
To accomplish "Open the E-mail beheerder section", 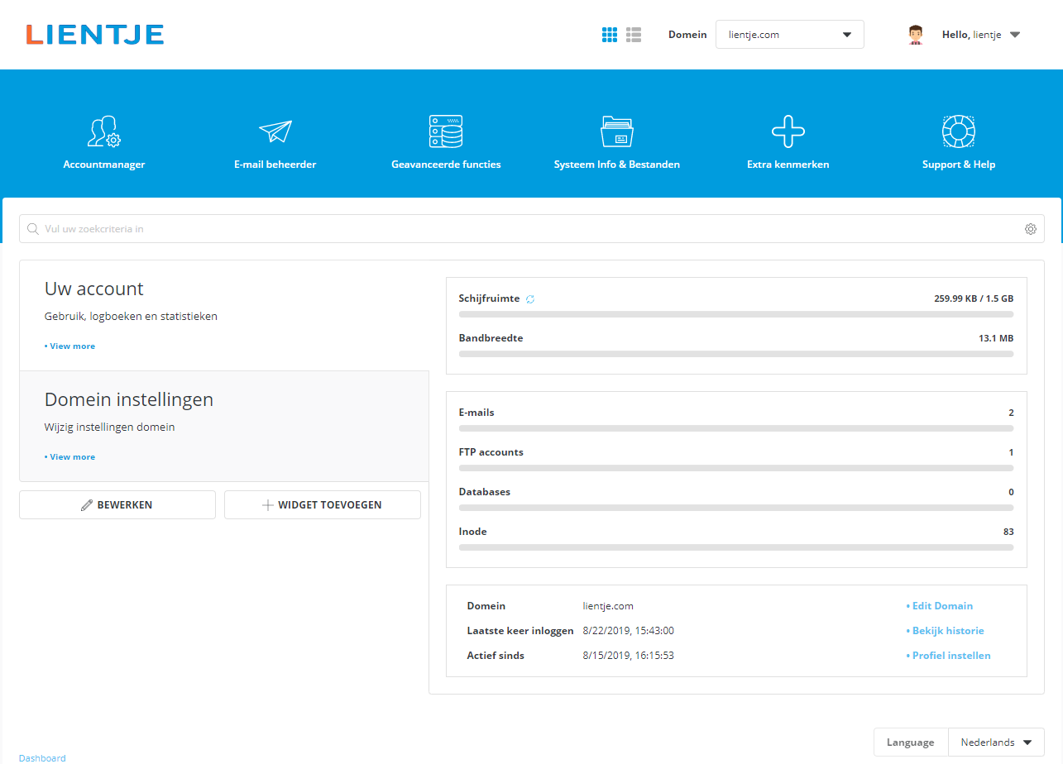I will [275, 139].
